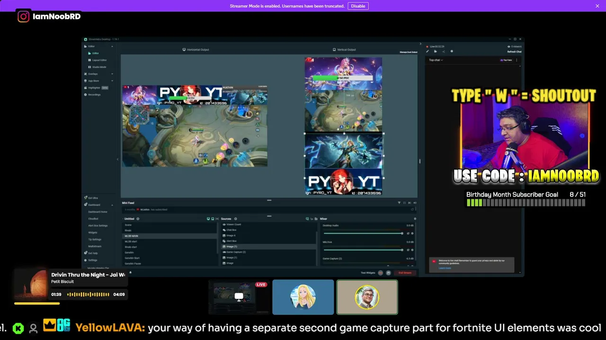
Task: Dismiss the Streamer Mode banner
Action: tap(597, 6)
